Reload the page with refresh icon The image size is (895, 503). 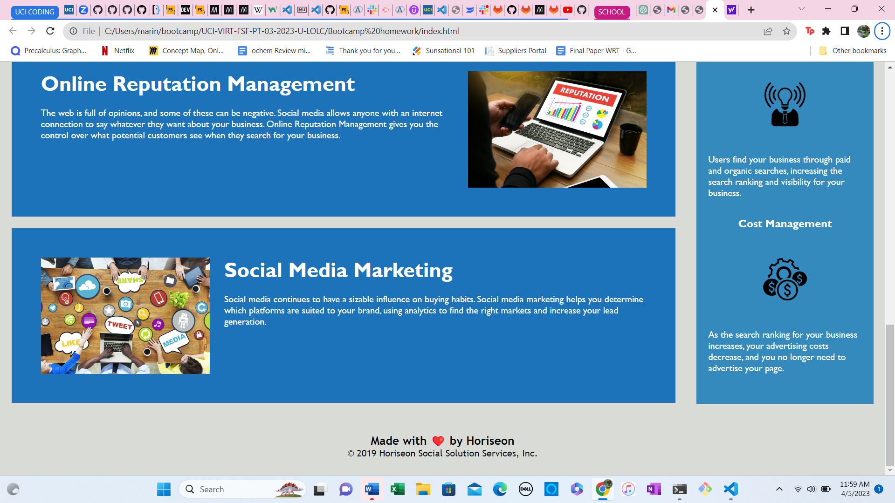[x=50, y=31]
